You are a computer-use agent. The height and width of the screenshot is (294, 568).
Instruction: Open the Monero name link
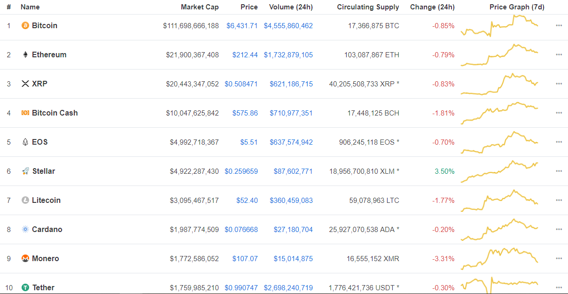[x=46, y=259]
